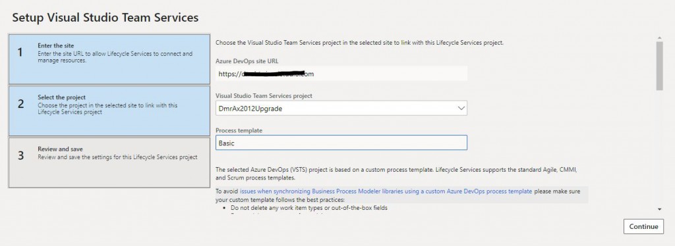Image resolution: width=675 pixels, height=246 pixels.
Task: Click the vertical scrollbar thumb
Action: pyautogui.click(x=659, y=66)
